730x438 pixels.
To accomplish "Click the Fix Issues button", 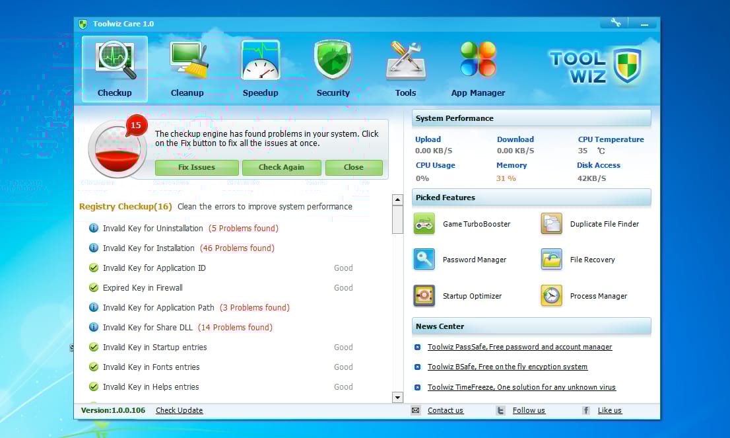I will 197,167.
